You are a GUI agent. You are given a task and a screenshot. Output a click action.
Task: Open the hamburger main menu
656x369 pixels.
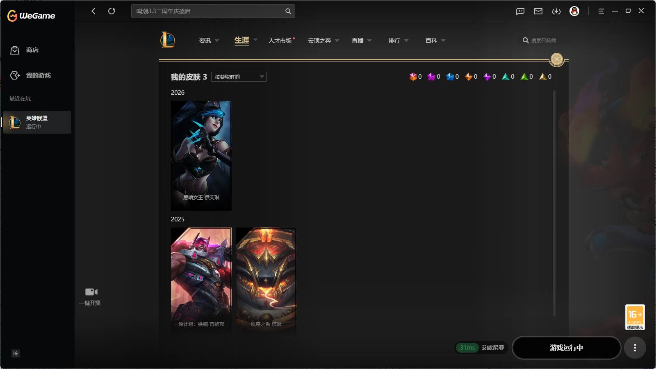click(601, 11)
